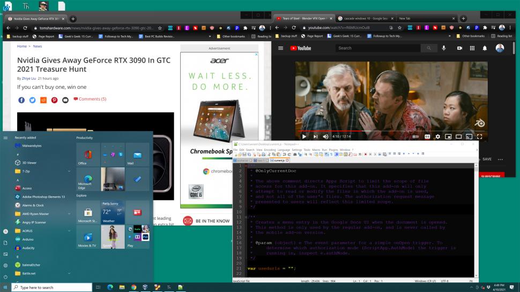Skip to next YouTube video

(x=315, y=136)
